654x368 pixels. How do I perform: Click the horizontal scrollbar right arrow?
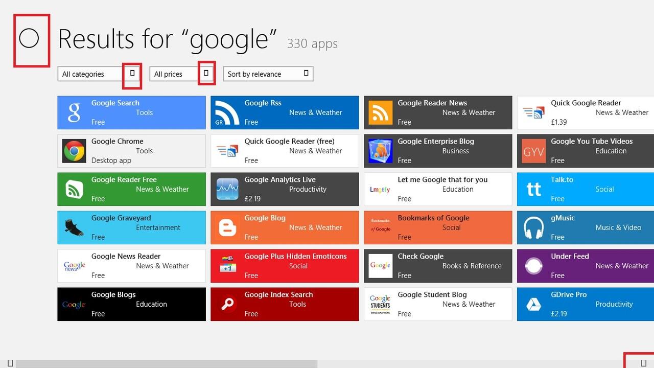tap(643, 363)
